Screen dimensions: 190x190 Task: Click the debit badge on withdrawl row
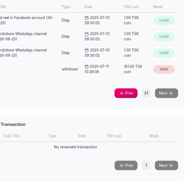coord(164,69)
